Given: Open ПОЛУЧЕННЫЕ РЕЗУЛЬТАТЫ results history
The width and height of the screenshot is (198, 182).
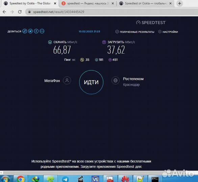Looking at the screenshot, I should pyautogui.click(x=135, y=32).
